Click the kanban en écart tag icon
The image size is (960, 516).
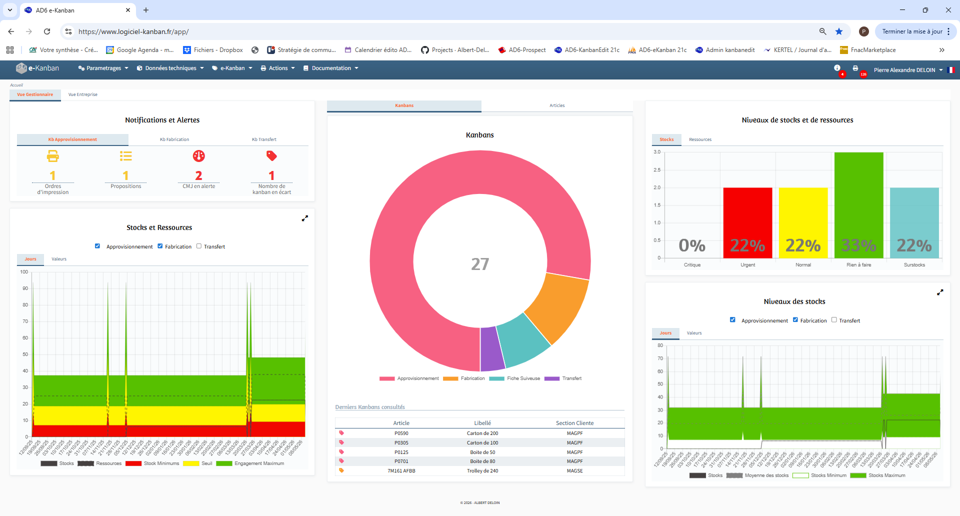[x=271, y=156]
